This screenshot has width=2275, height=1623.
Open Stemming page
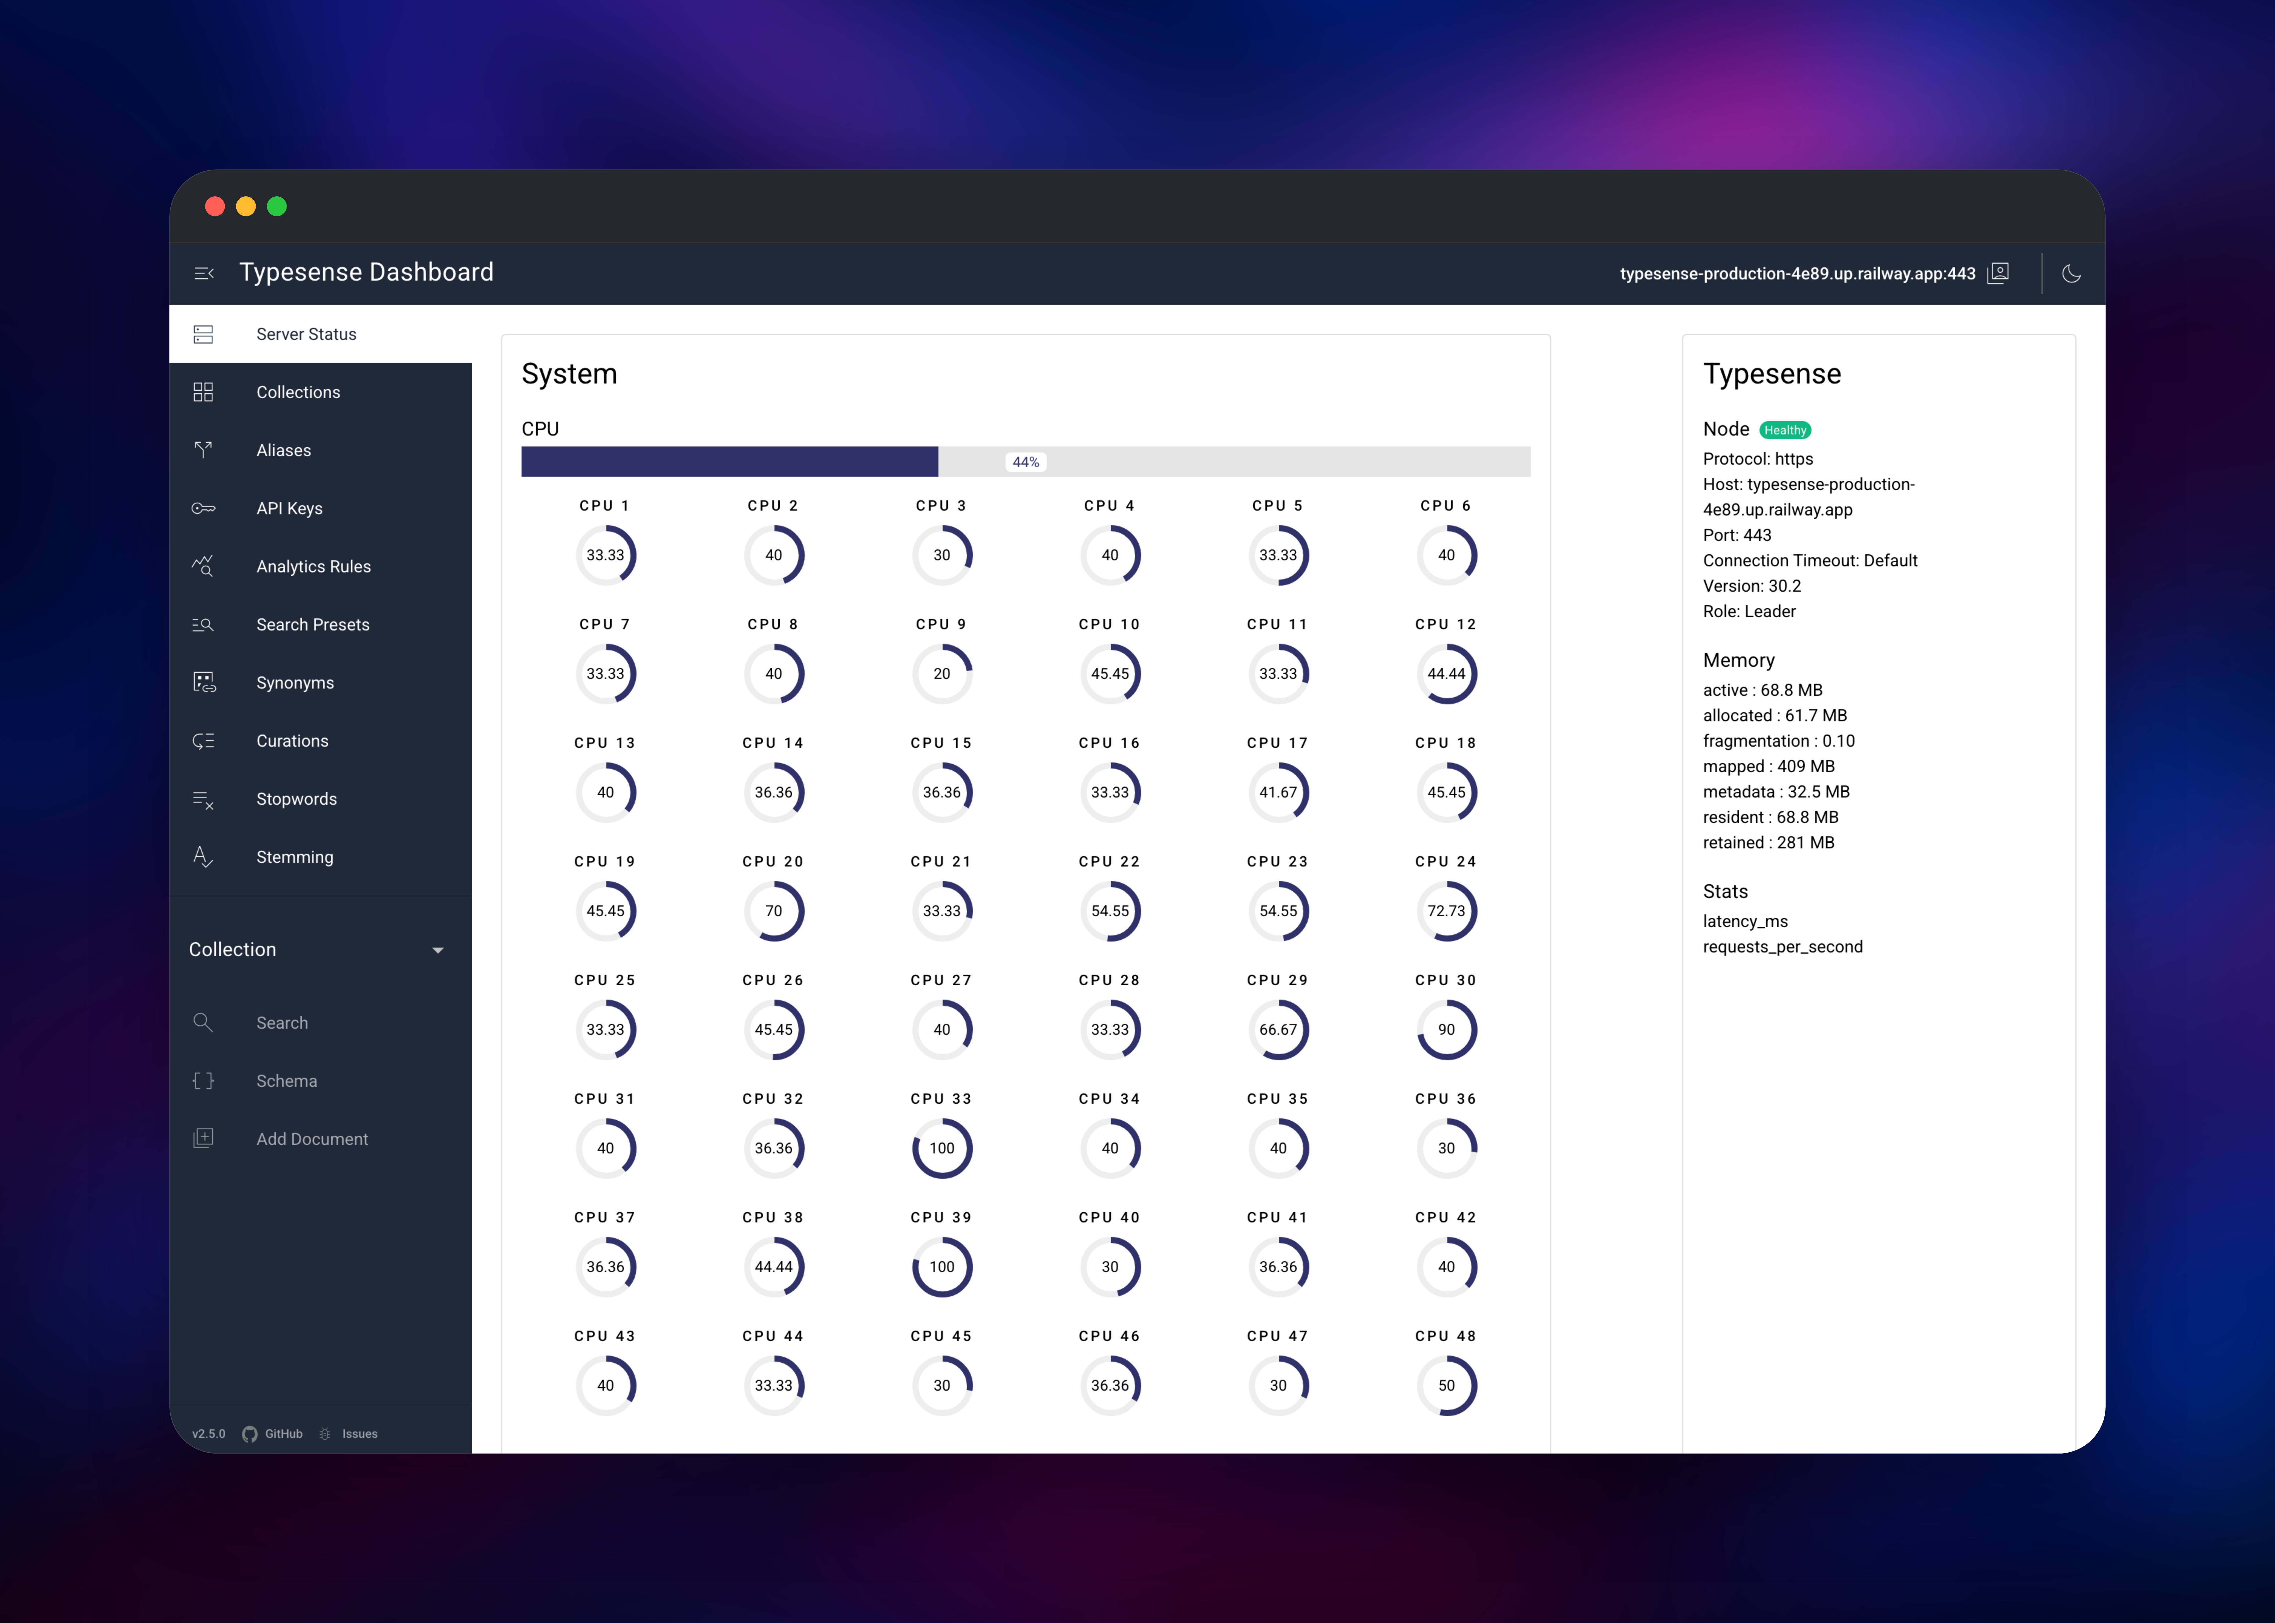pyautogui.click(x=321, y=856)
